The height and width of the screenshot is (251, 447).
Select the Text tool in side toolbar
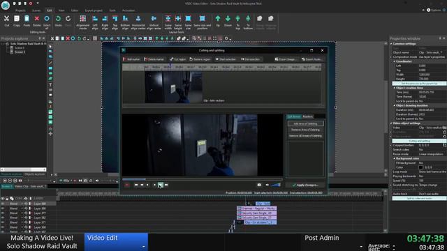(x=50, y=84)
